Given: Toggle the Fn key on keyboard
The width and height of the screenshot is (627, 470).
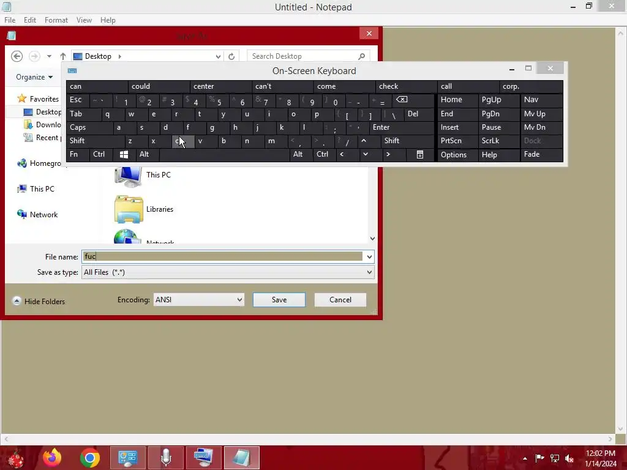Looking at the screenshot, I should [78, 154].
